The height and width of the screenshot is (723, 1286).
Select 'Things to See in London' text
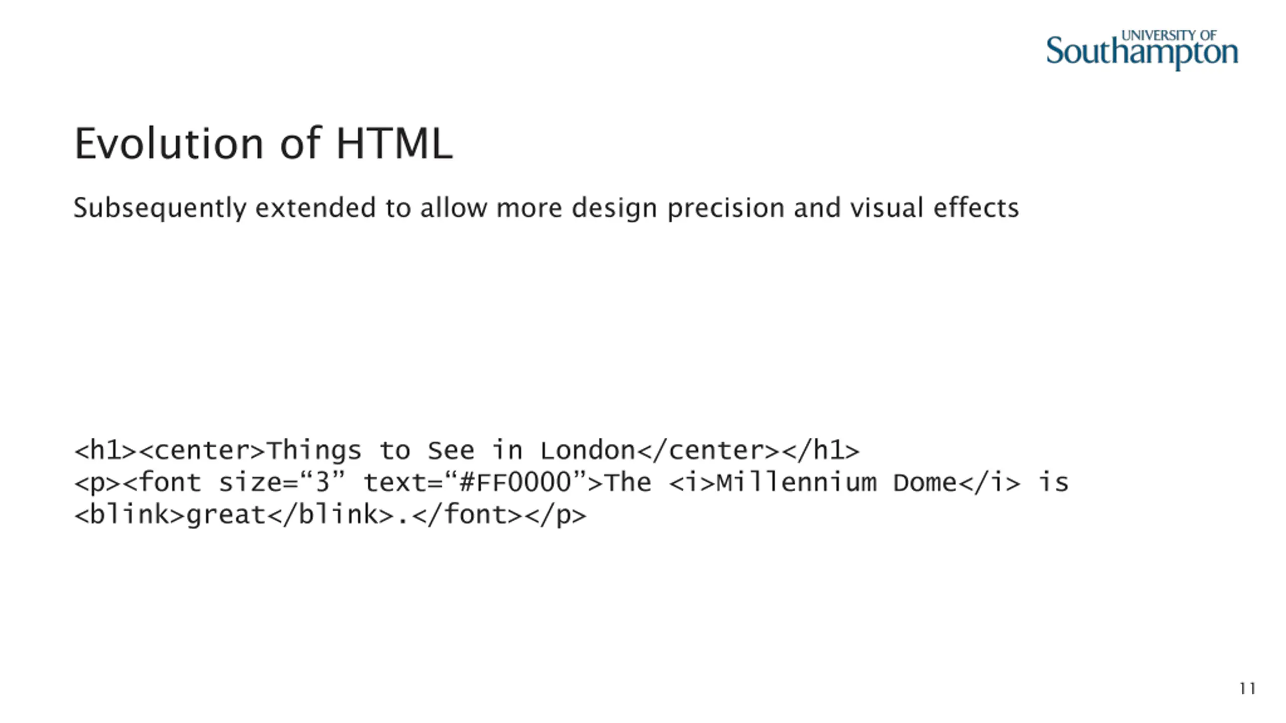tap(451, 450)
